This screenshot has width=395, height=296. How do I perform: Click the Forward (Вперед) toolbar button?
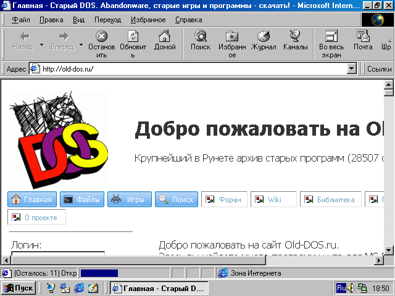(62, 41)
